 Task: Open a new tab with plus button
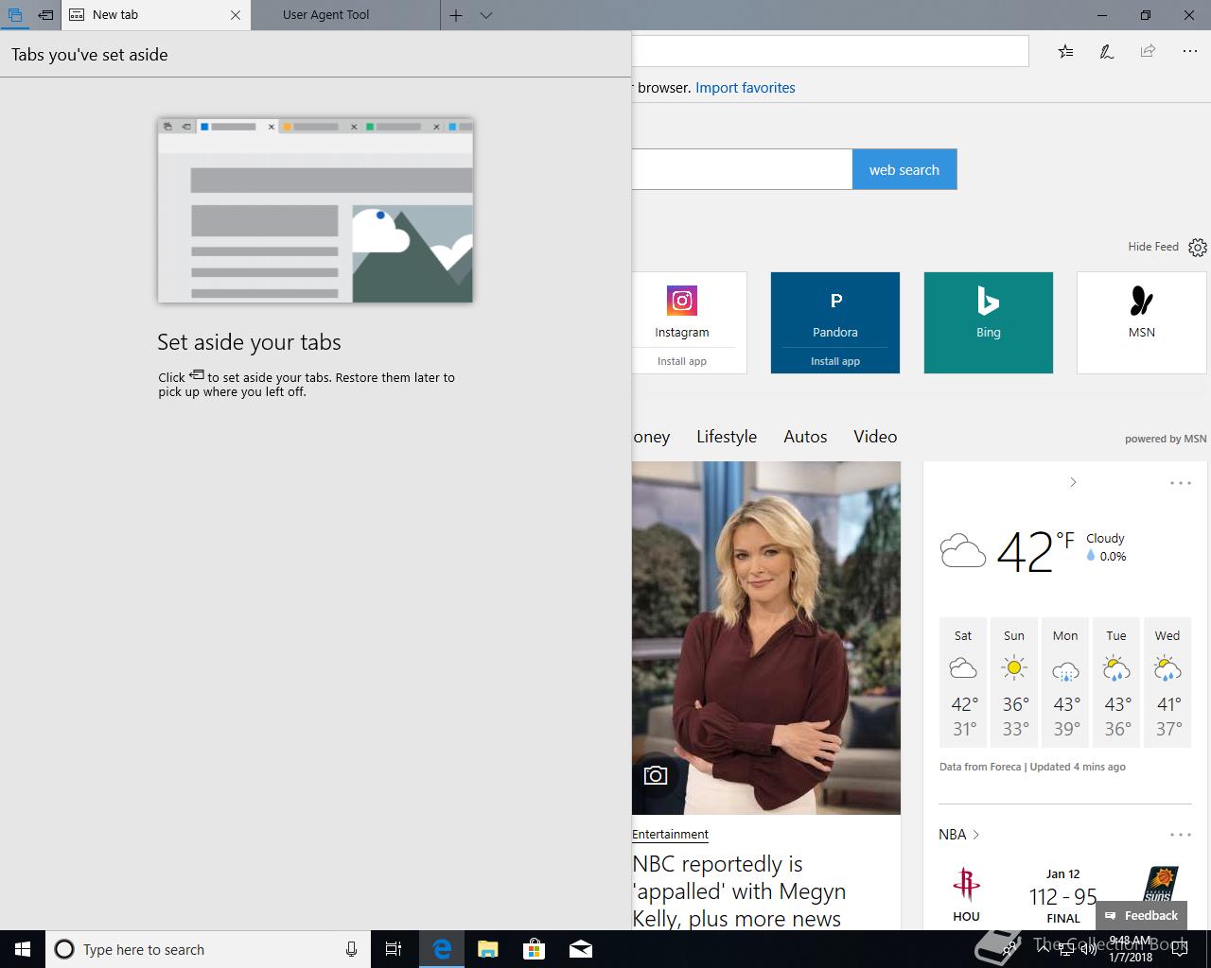[456, 15]
